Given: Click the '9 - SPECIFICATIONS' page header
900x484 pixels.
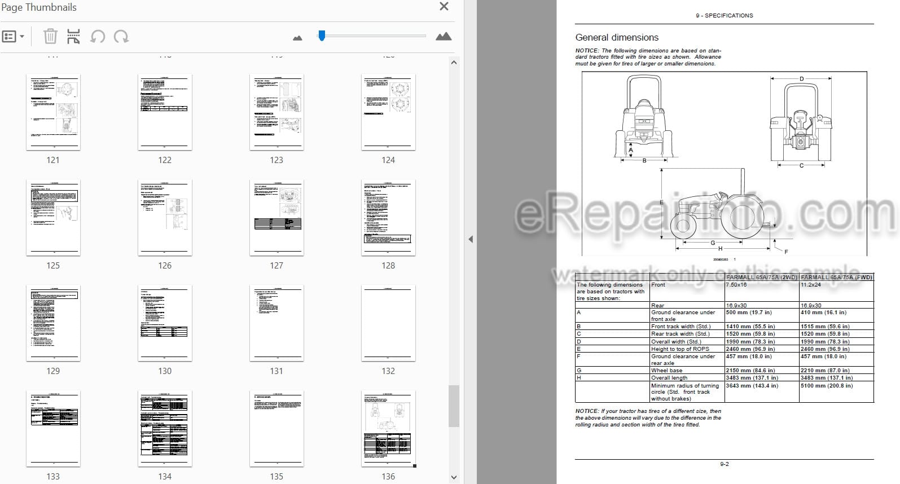Looking at the screenshot, I should (x=725, y=16).
